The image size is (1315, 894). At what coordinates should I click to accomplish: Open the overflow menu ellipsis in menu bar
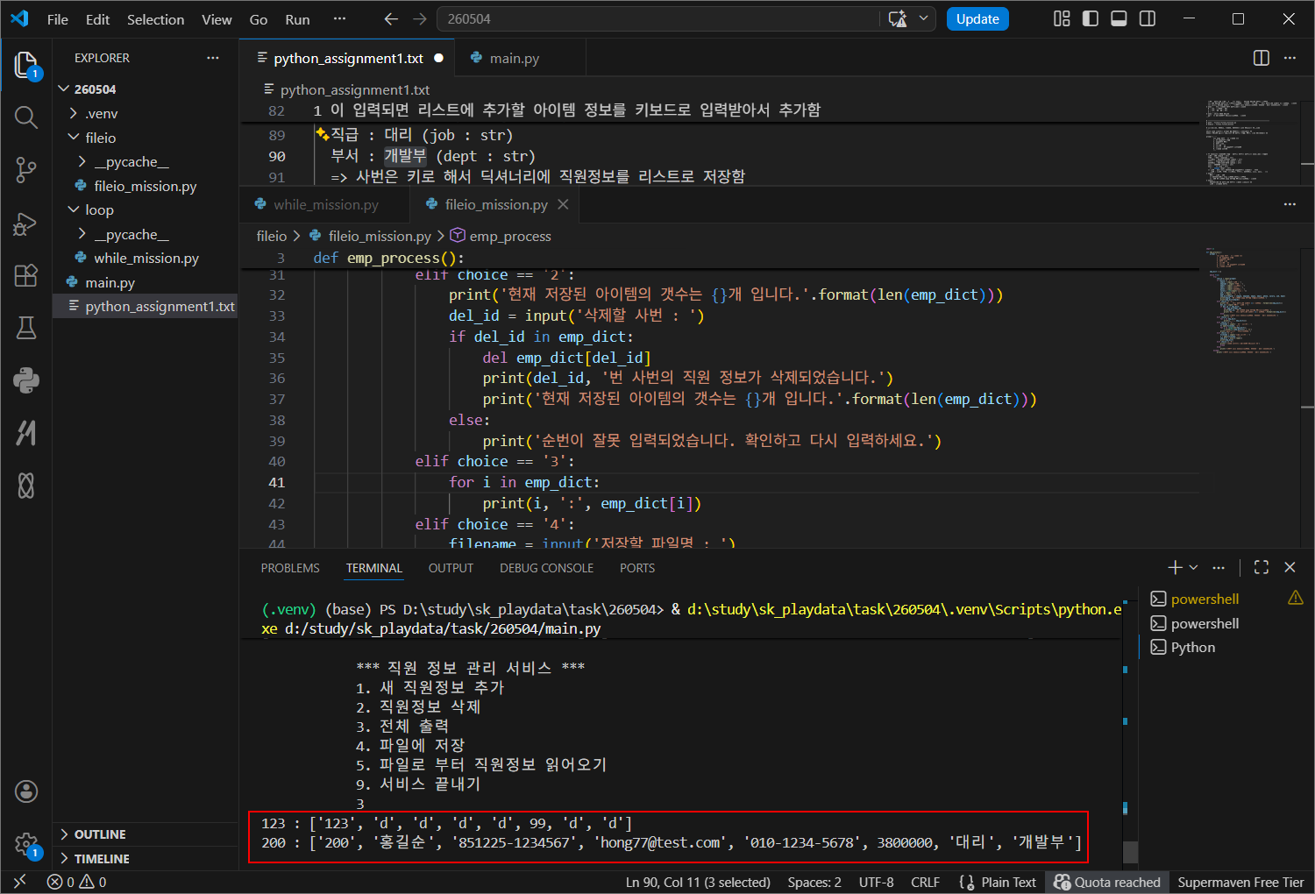point(339,19)
